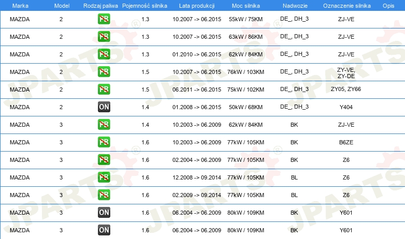
Task: Click the petrol icon in the Mazda 3 1.4 row
Action: coord(104,124)
